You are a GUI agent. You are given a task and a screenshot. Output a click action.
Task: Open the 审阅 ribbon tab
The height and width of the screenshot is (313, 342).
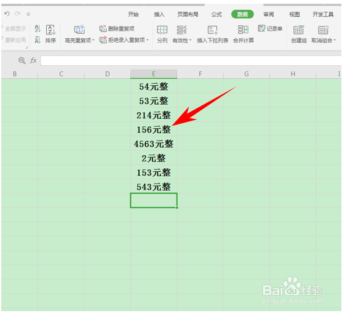[268, 14]
